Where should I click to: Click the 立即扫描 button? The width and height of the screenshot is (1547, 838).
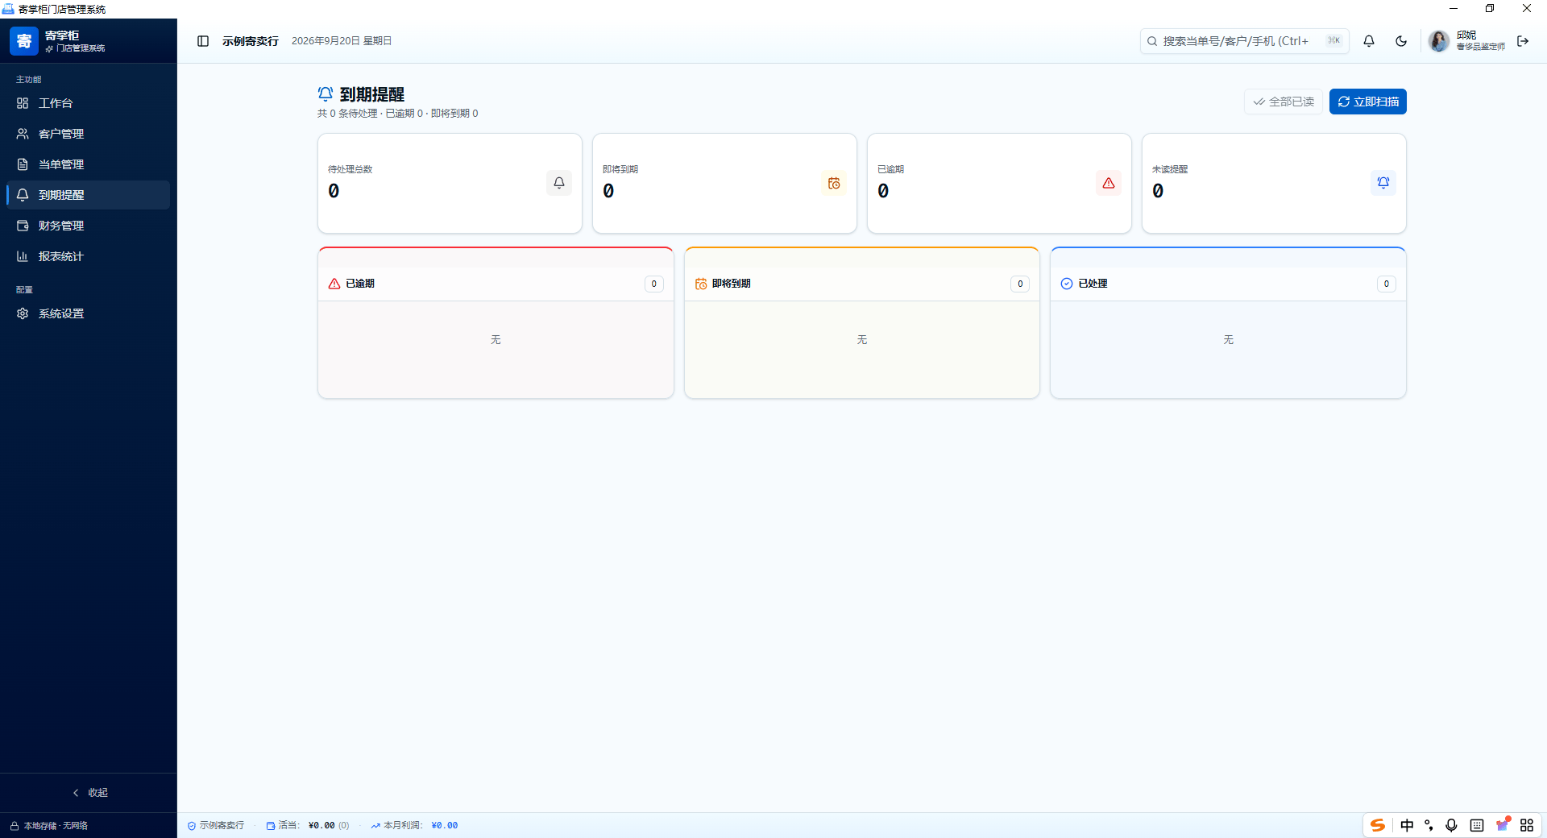(x=1367, y=102)
